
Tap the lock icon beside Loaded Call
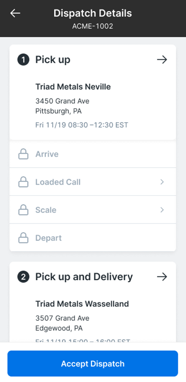point(23,182)
